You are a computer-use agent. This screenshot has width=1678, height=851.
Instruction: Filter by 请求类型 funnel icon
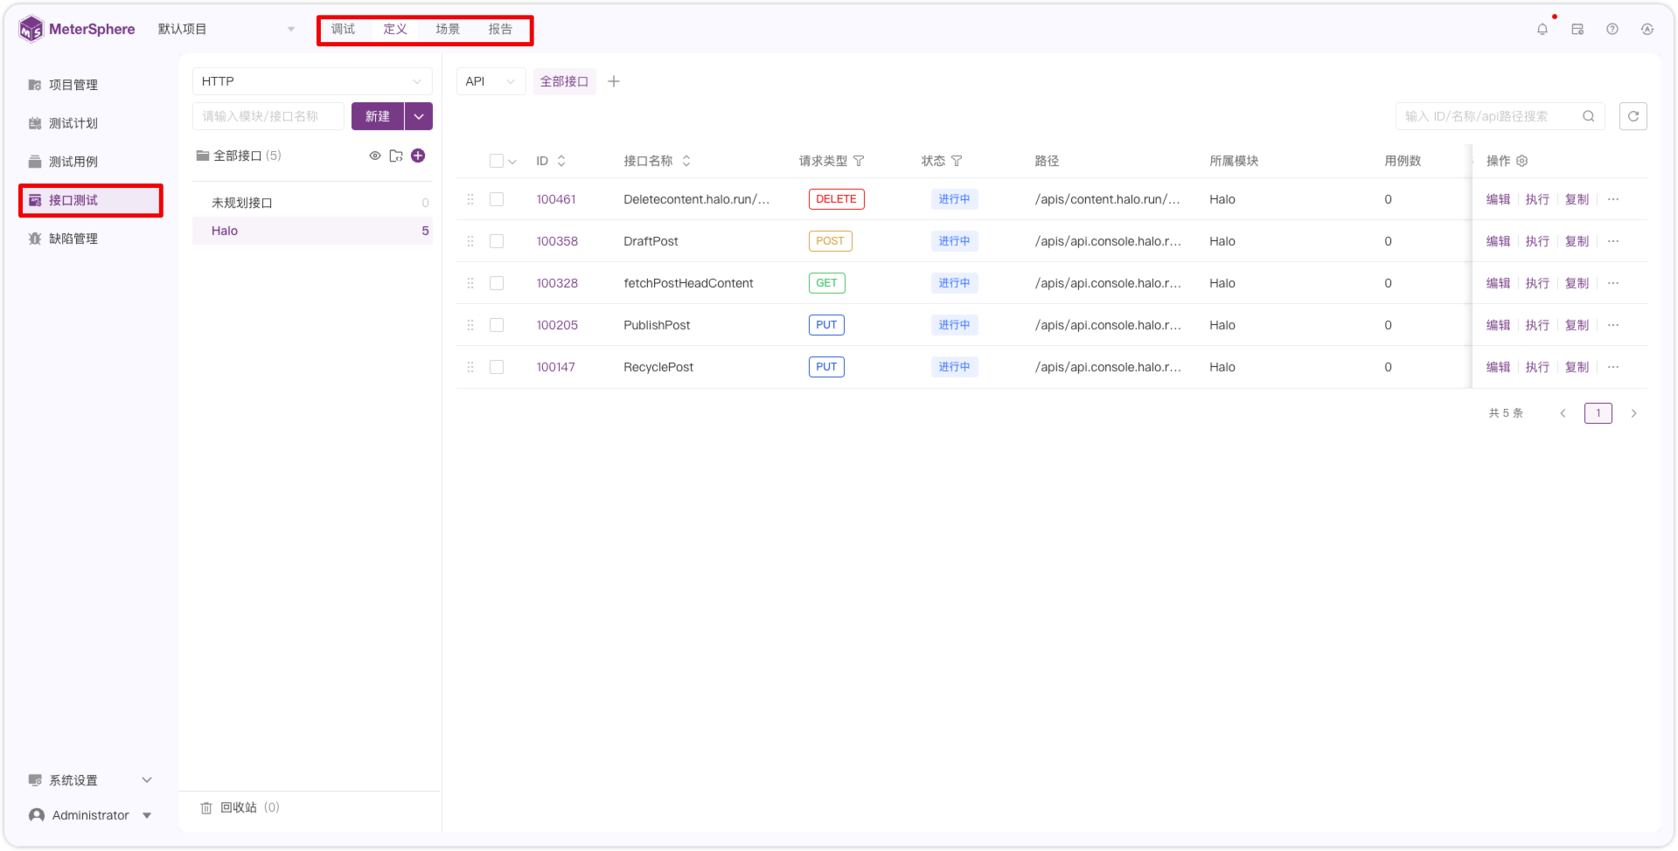coord(859,161)
